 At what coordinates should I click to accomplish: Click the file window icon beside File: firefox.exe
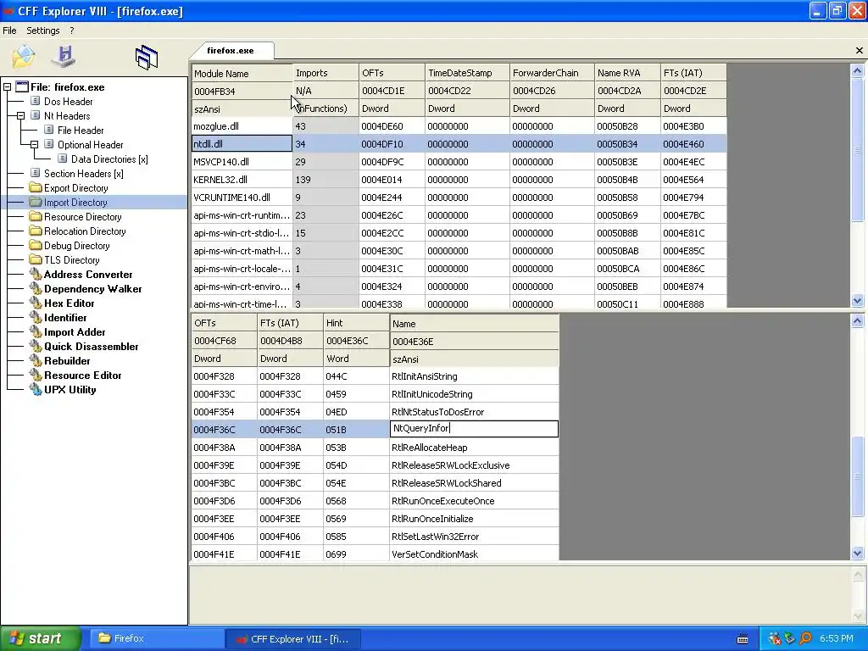coord(22,86)
